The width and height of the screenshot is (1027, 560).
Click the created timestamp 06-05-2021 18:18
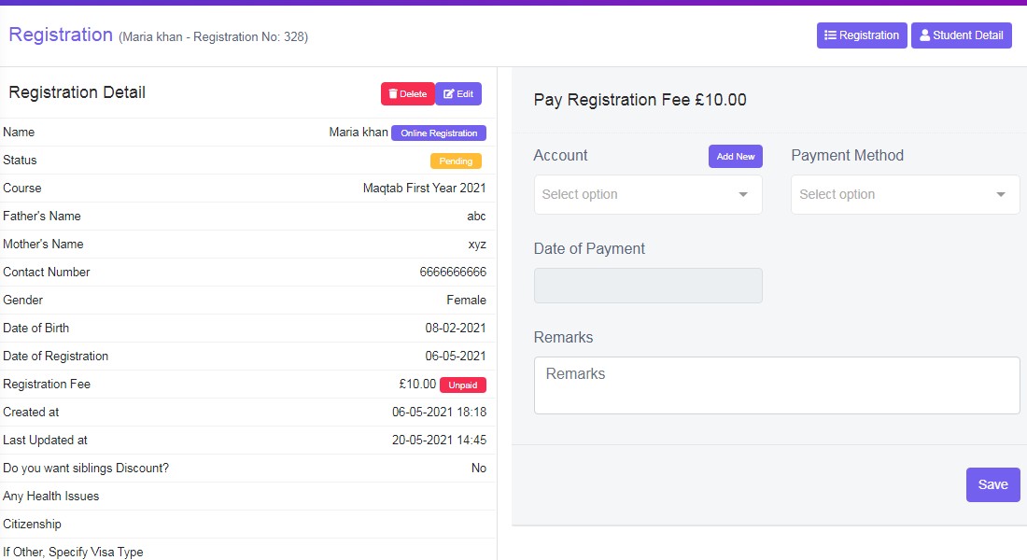(440, 412)
